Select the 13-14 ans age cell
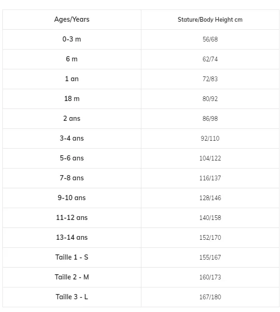Screen dimensions: 280x312 72,237
